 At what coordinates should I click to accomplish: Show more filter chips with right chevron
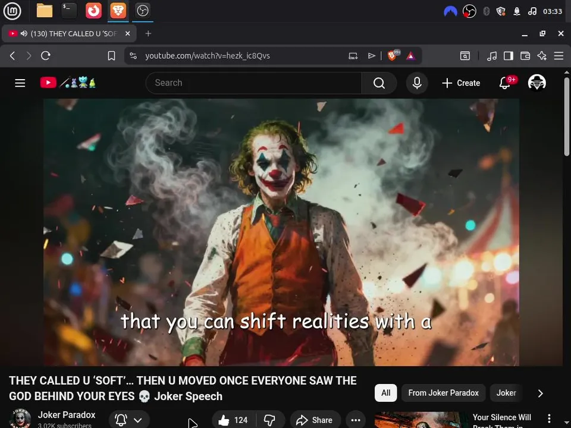(x=541, y=393)
